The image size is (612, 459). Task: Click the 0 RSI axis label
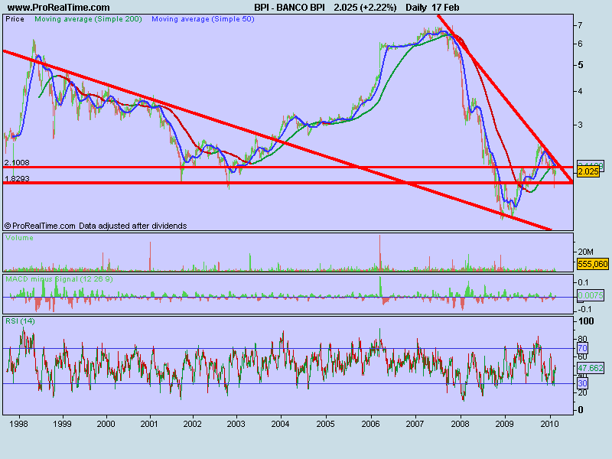click(581, 410)
